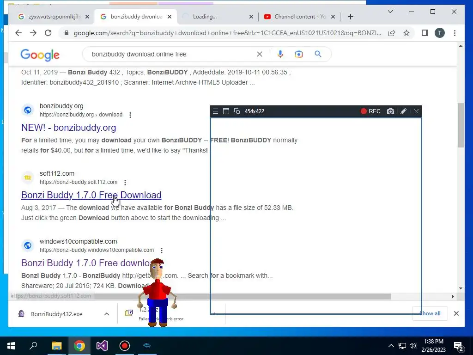The width and height of the screenshot is (473, 355).
Task: Open the screen recorder taskbar icon
Action: [125, 346]
